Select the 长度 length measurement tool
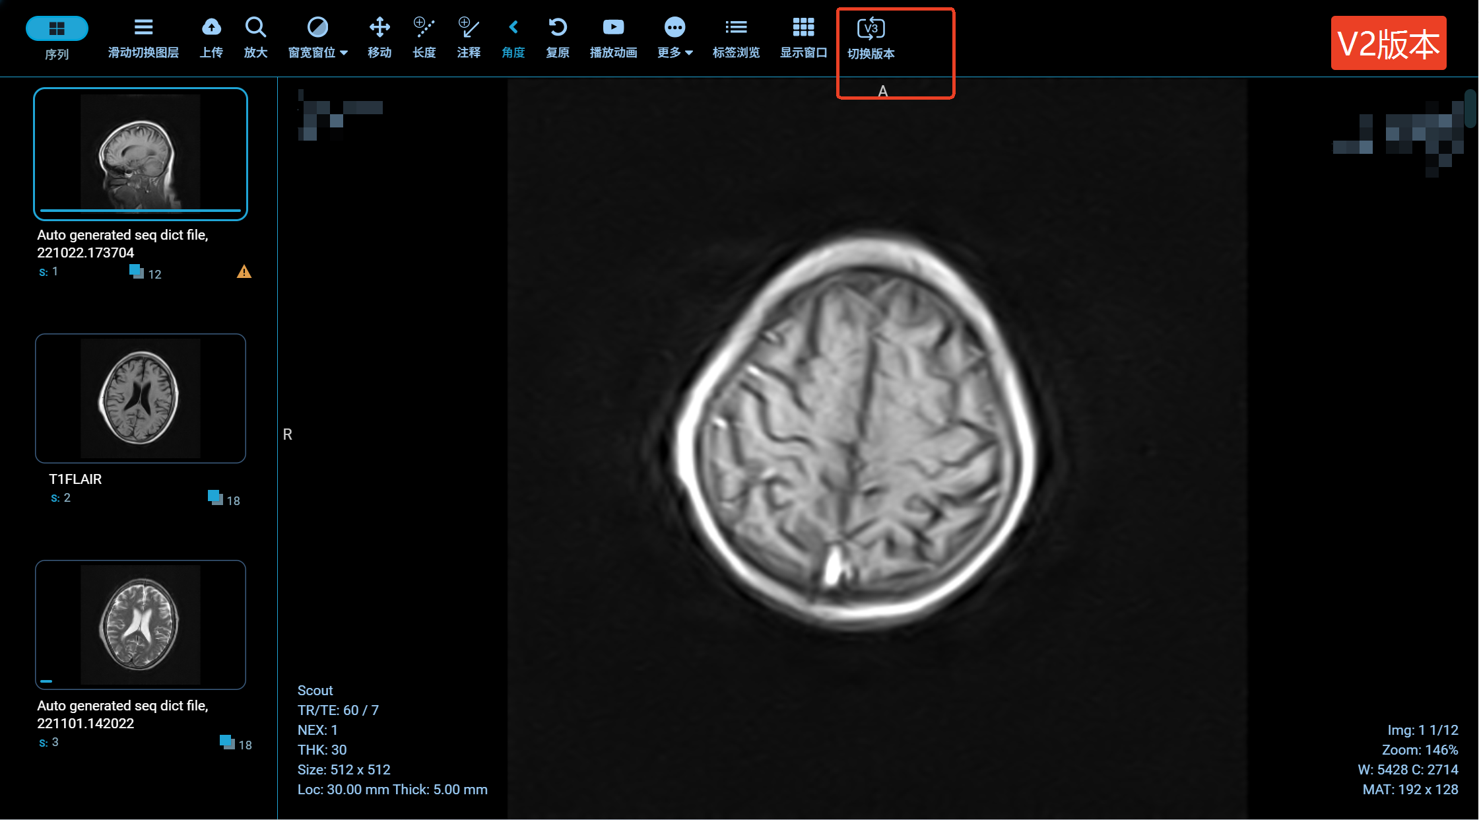The image size is (1479, 820). pyautogui.click(x=424, y=27)
